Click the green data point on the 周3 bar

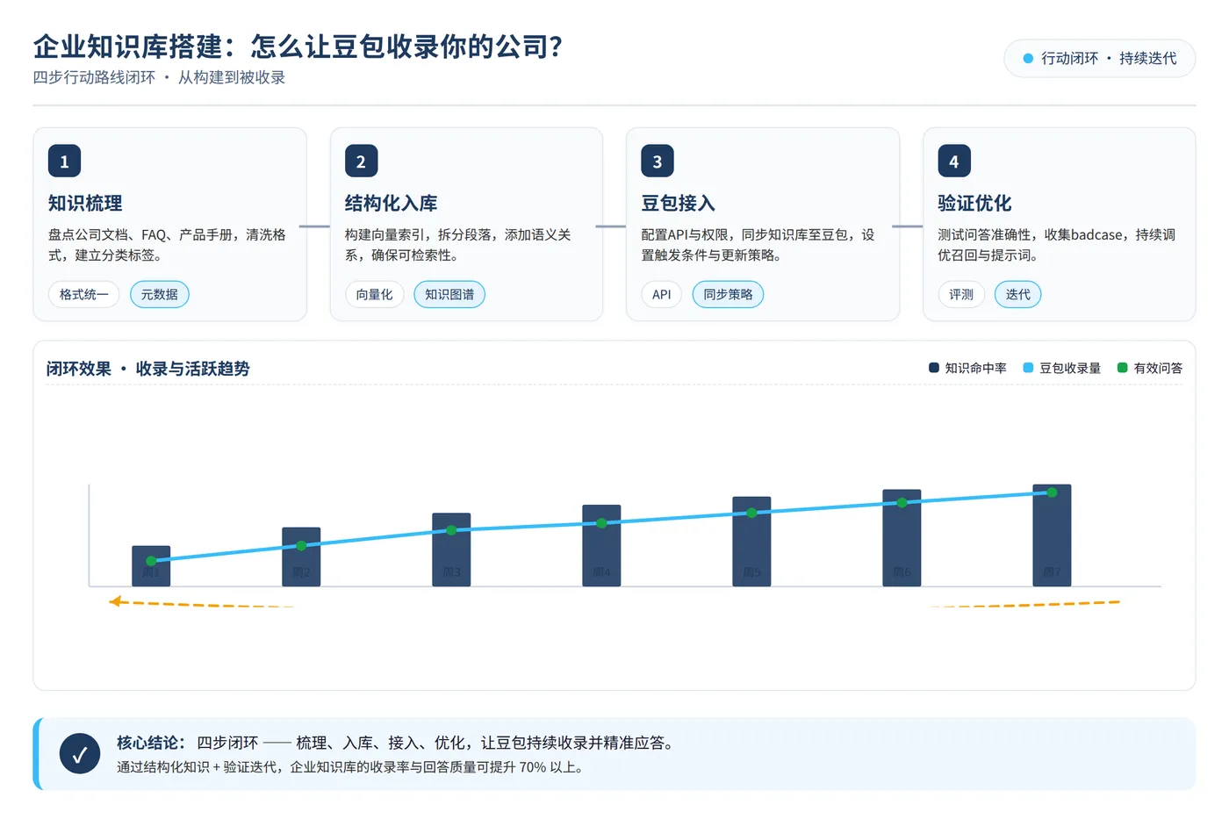point(451,530)
